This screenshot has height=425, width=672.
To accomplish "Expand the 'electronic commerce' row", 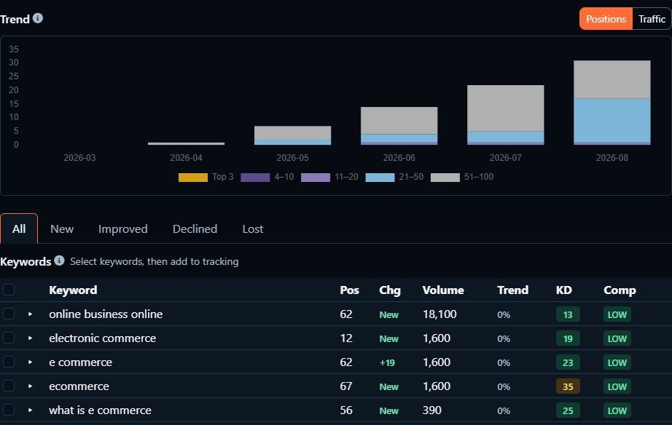I will pyautogui.click(x=30, y=338).
